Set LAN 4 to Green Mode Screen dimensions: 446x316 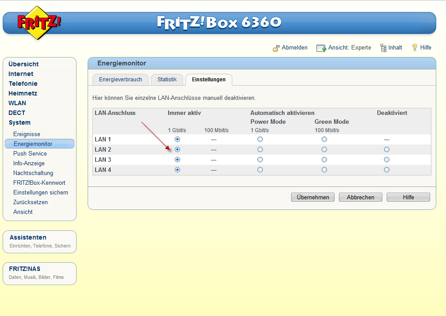click(x=324, y=170)
